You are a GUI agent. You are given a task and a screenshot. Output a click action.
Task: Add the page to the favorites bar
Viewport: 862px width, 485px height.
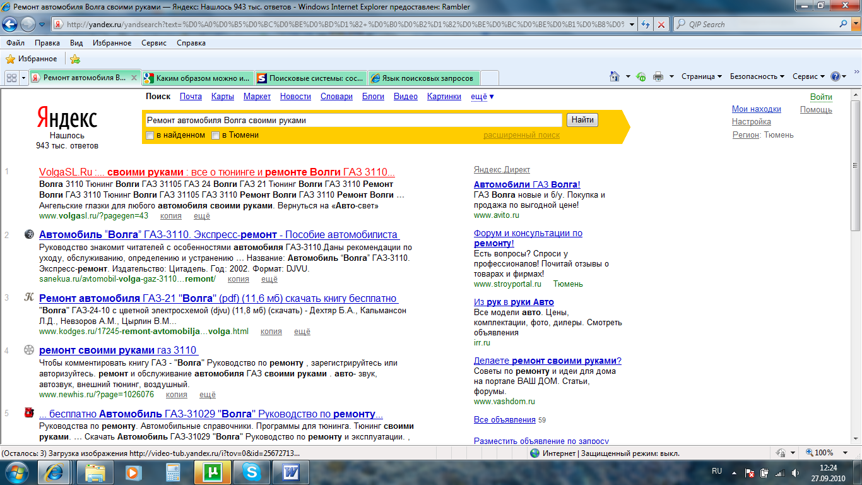coord(75,59)
